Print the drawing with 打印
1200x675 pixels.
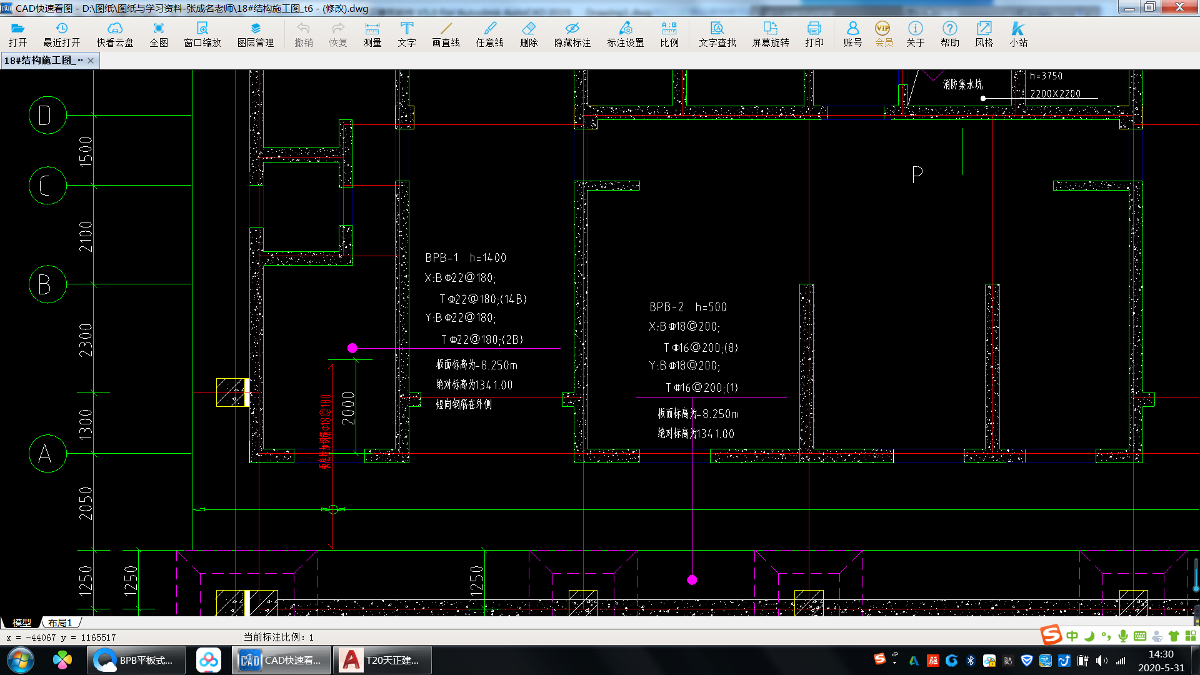point(814,34)
